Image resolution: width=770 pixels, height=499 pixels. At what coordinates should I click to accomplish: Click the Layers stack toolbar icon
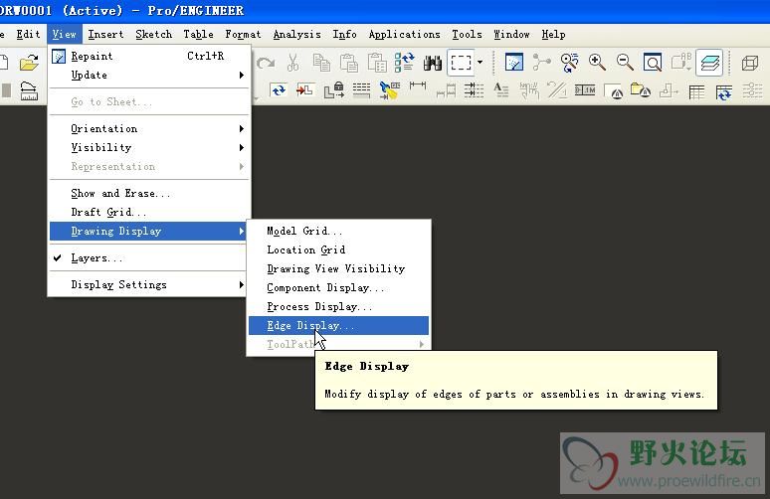point(709,63)
